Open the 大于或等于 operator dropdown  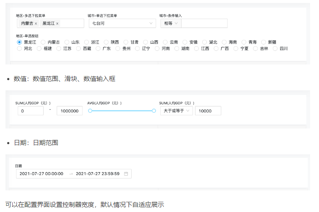tap(176, 111)
